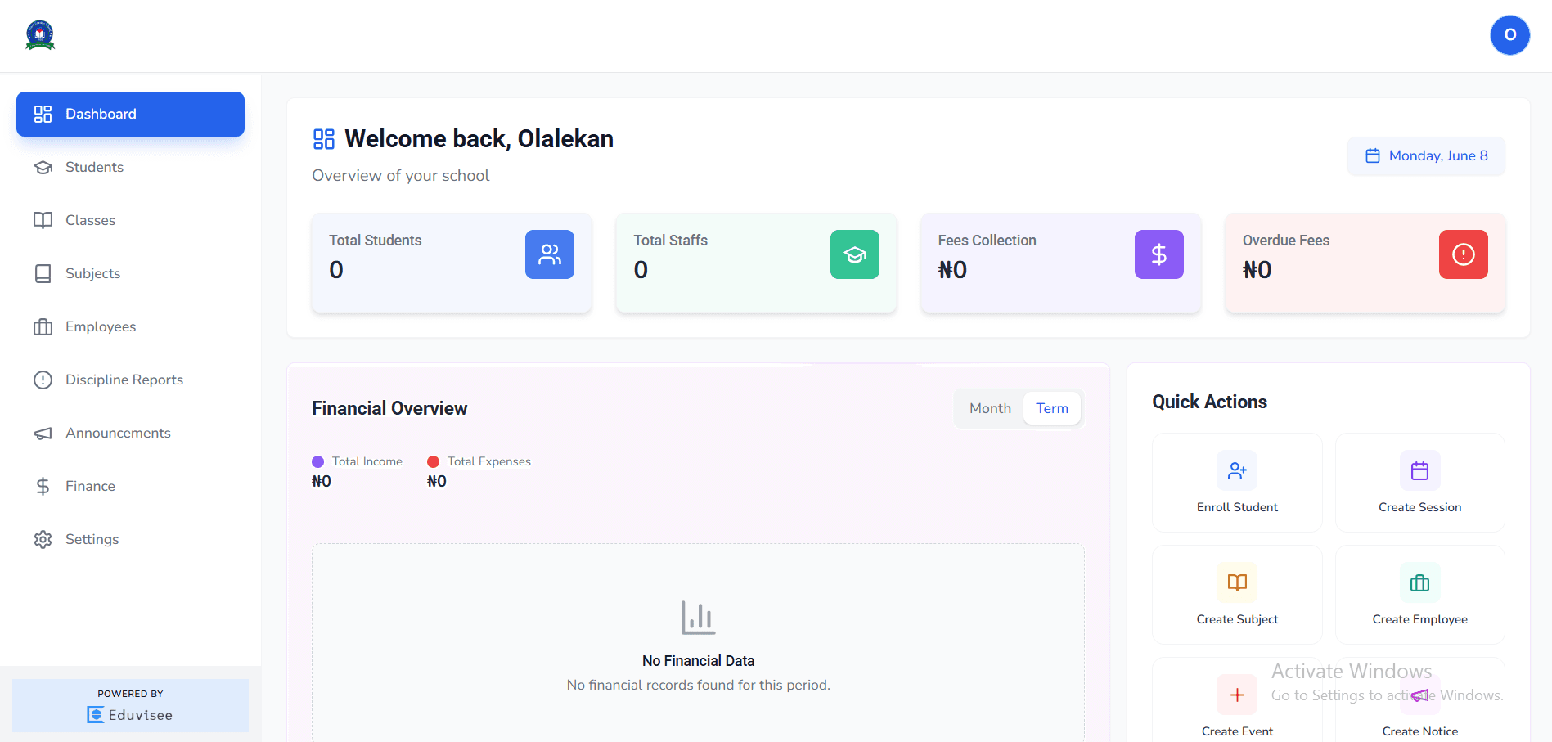Click the purple dollar icon on the Fees Collection card

coord(1158,254)
